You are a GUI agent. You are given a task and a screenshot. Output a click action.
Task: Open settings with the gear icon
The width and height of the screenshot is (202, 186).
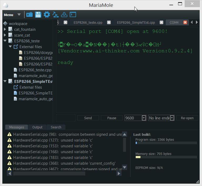pos(47,15)
